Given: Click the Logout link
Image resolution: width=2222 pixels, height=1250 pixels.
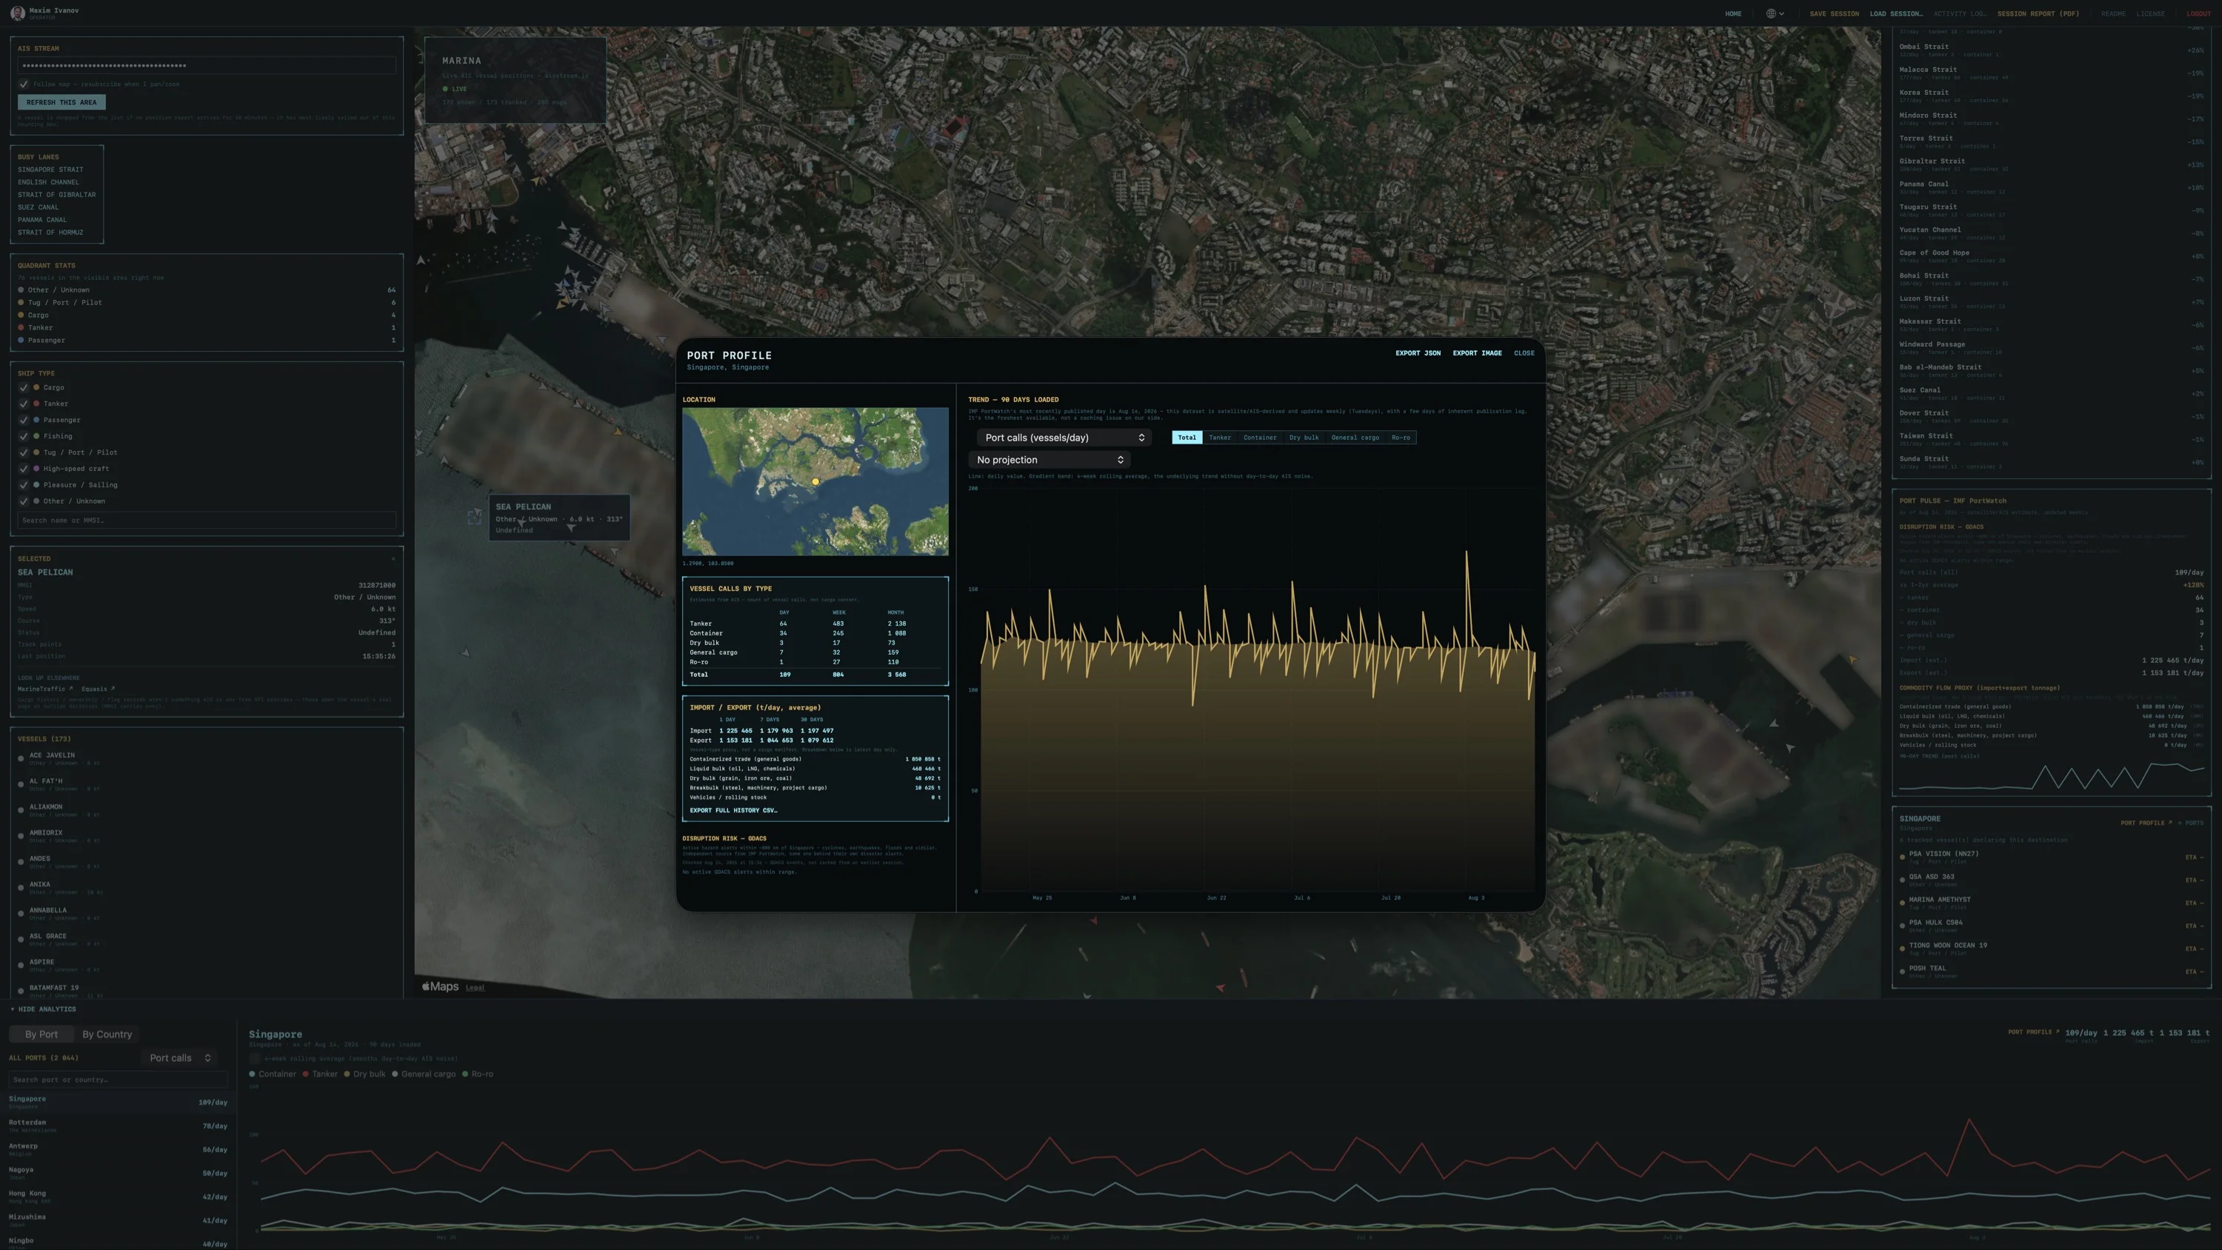Looking at the screenshot, I should 2198,14.
